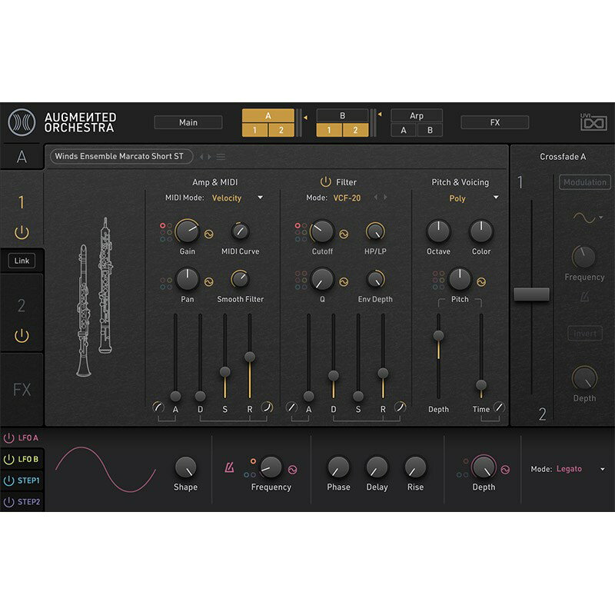Click the UVI logo icon
The height and width of the screenshot is (615, 615).
tap(593, 122)
